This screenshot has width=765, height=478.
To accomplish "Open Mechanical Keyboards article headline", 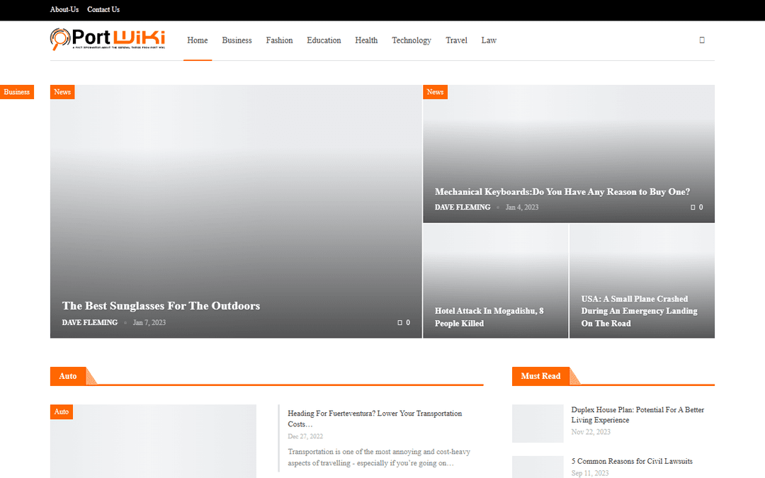I will click(x=562, y=192).
